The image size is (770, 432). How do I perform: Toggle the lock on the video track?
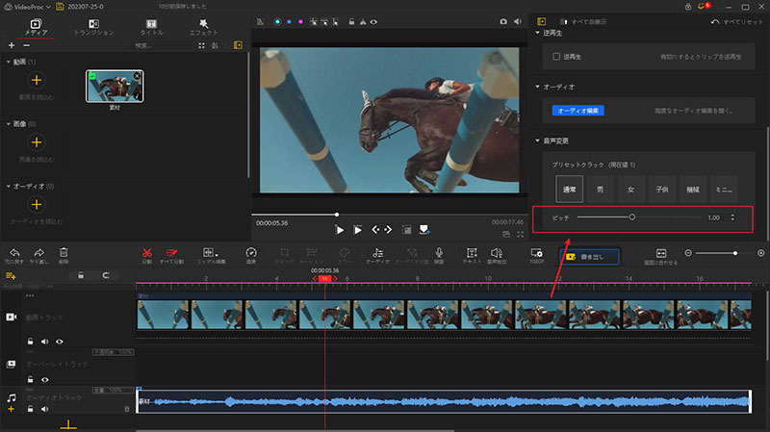(x=31, y=342)
